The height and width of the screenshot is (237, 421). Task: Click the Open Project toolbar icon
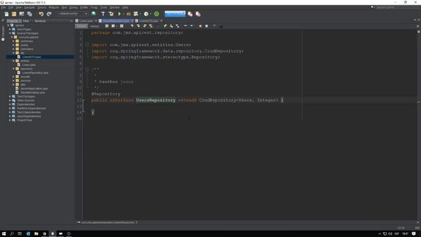22,14
